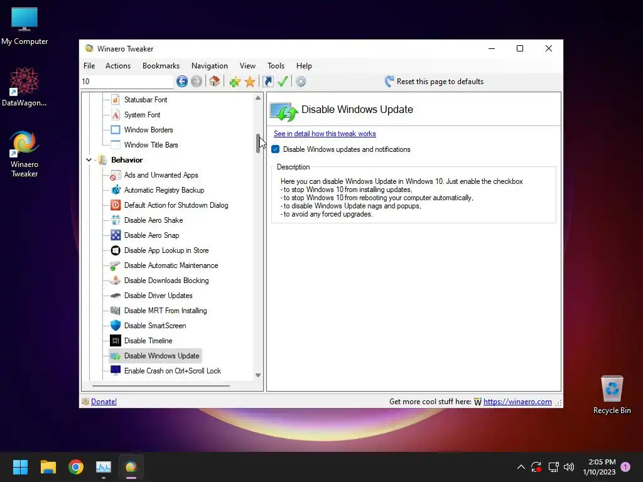Select the DataWagon desktop shortcut
This screenshot has height=482, width=643.
pos(24,87)
